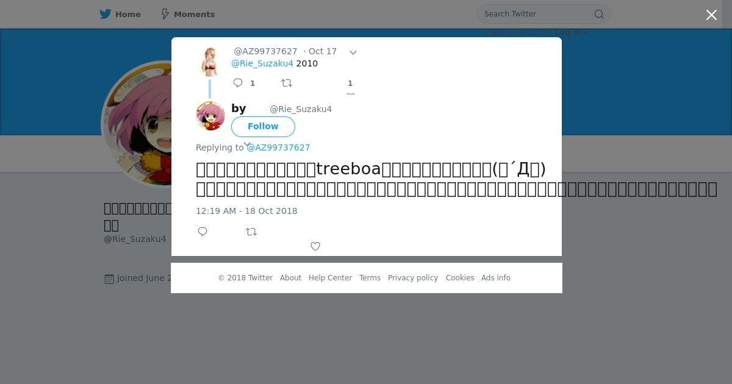Close the tweet overlay with X
732x384 pixels.
click(711, 15)
